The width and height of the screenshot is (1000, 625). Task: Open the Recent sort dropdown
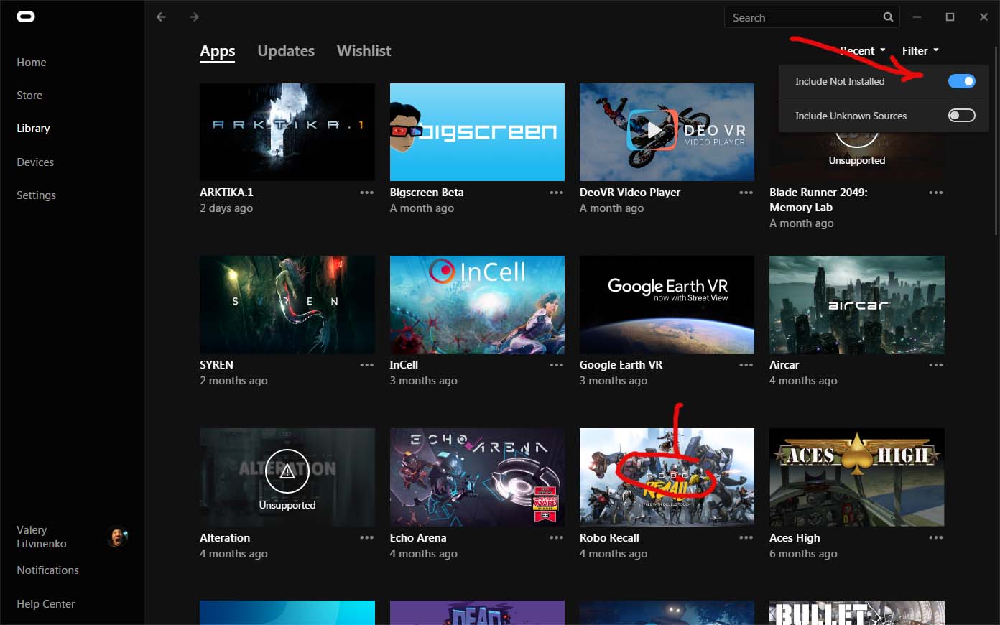click(862, 50)
